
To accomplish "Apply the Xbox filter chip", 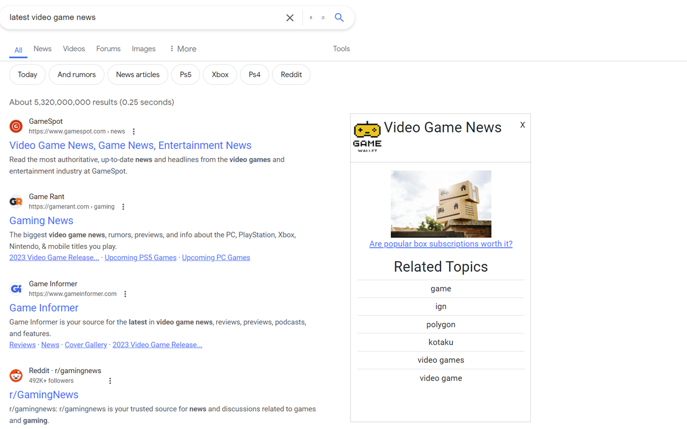I will tap(220, 75).
